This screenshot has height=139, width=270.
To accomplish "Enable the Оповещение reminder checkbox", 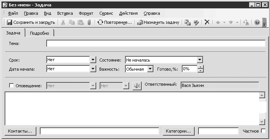I will [x=11, y=86].
